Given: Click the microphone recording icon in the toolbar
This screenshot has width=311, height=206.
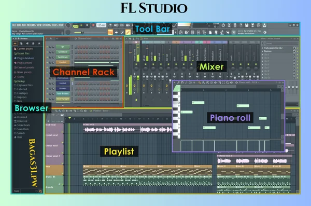Looking at the screenshot, I should tap(235, 25).
